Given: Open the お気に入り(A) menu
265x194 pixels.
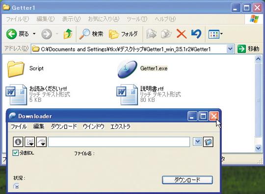Looking at the screenshot, I should coord(104,19).
